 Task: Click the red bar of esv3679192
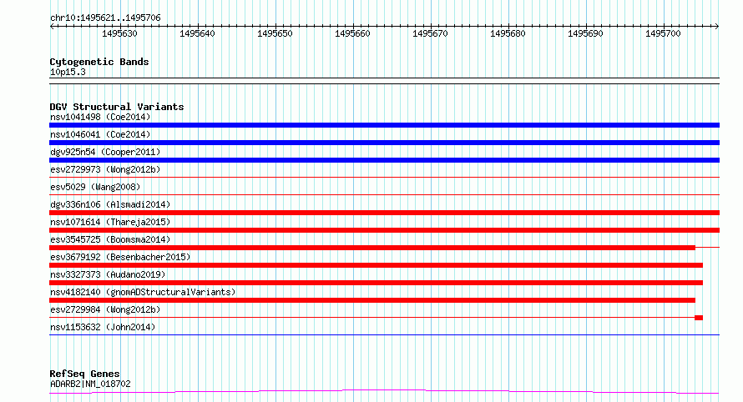(x=376, y=265)
